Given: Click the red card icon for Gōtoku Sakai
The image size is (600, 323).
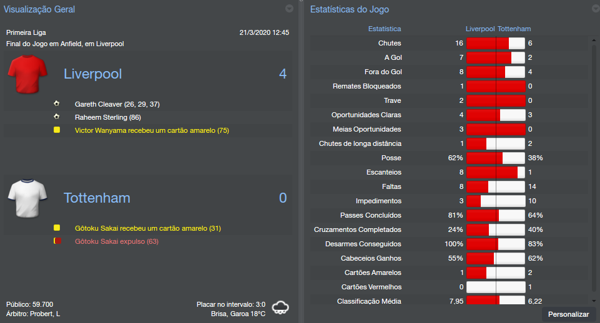Looking at the screenshot, I should click(x=57, y=241).
